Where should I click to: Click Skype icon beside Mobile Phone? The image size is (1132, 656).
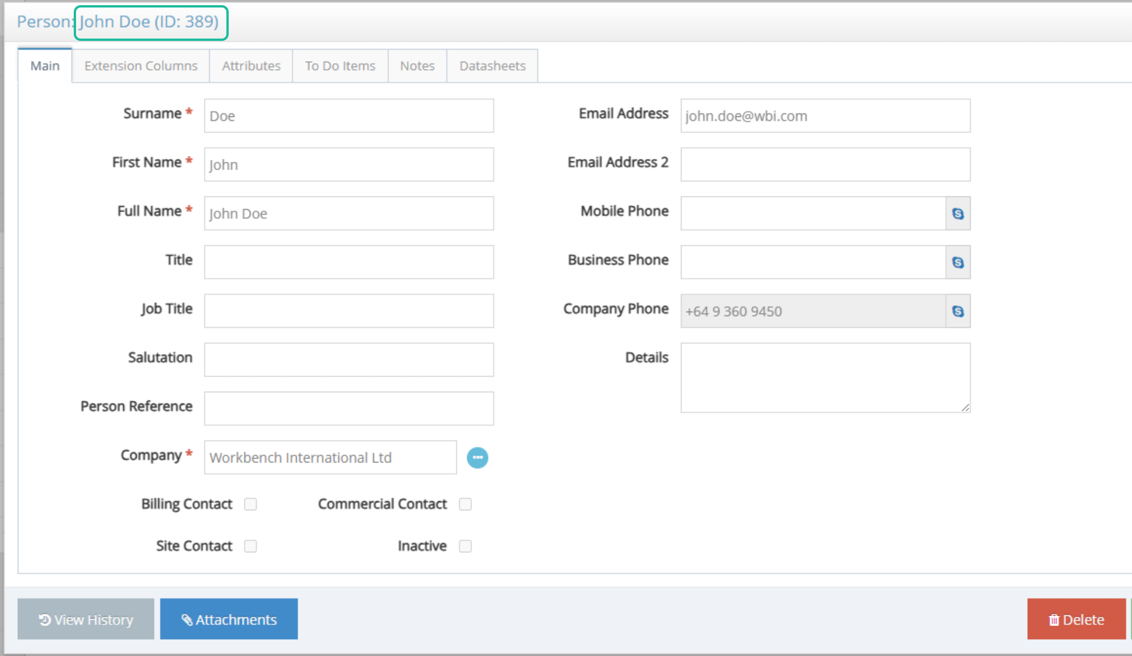957,214
